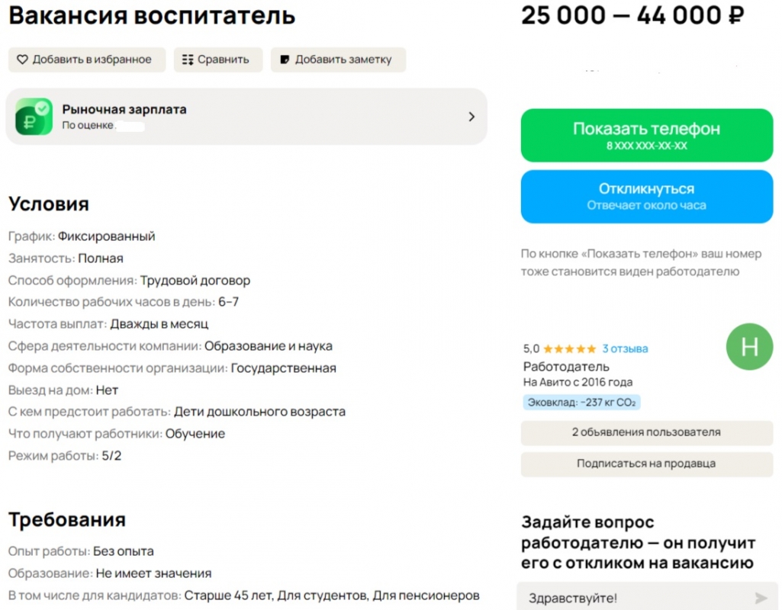Click the heart icon for favorites
The image size is (782, 610).
click(x=22, y=59)
